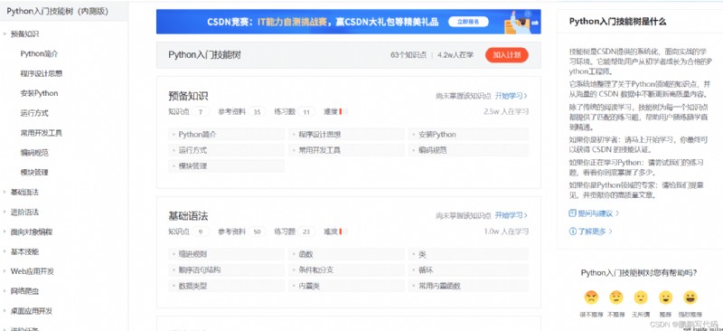Start learning via 开始学习 in the 基础语法 card
This screenshot has height=331, width=723.
(512, 215)
